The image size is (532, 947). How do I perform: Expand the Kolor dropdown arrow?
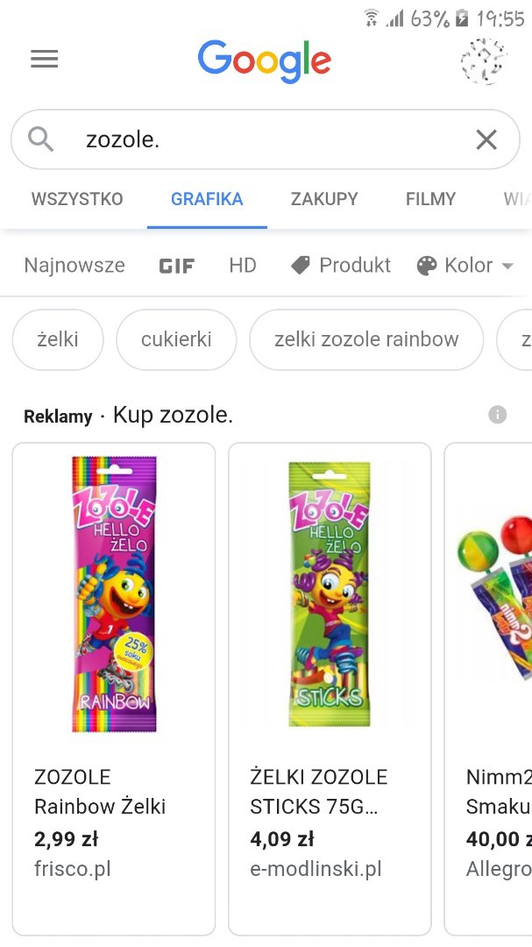507,266
